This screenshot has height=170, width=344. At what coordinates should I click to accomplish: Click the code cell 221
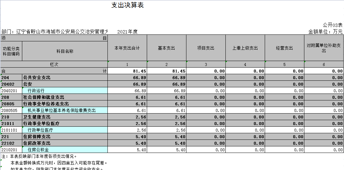coord(11,137)
